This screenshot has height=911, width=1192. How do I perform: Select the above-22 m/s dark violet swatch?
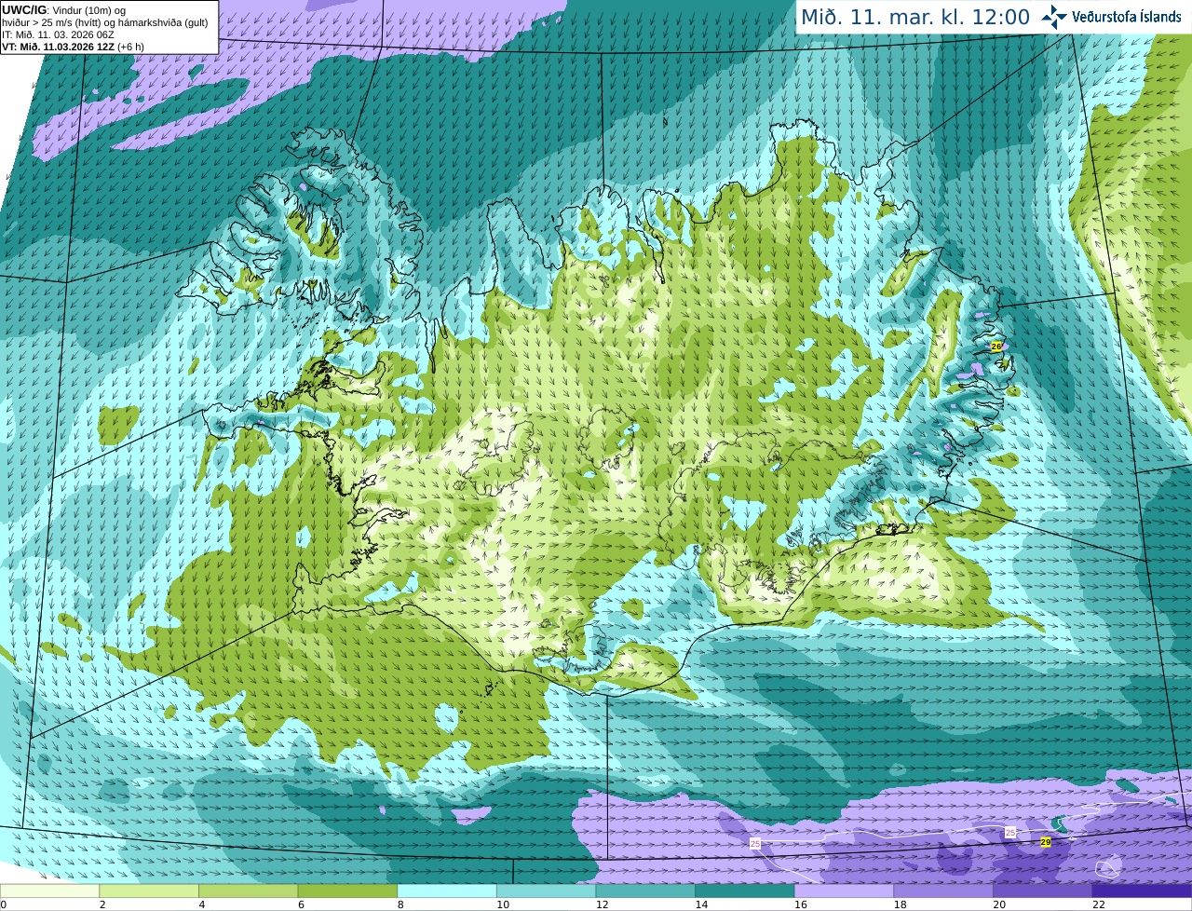click(1143, 891)
